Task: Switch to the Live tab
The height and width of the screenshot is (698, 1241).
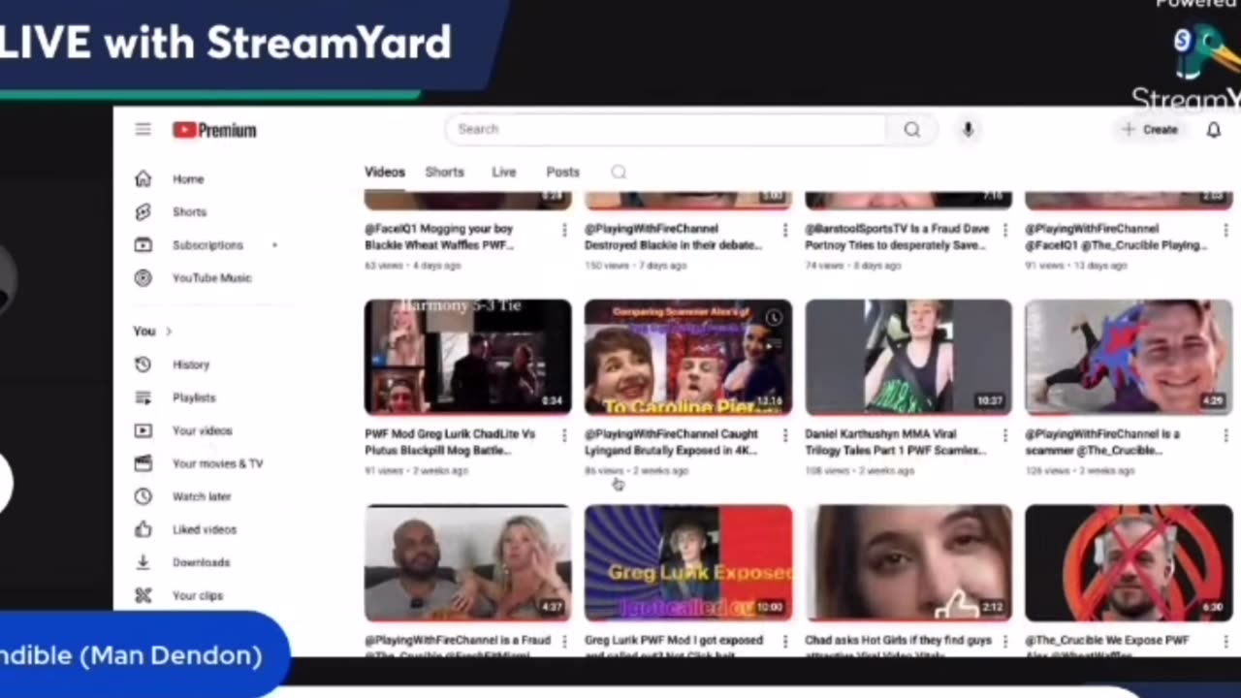Action: tap(503, 172)
